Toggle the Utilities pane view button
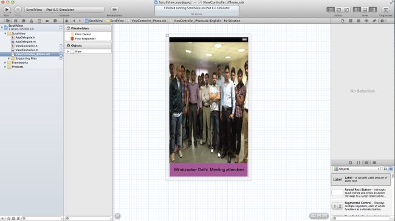Screen dimensions: 395x221 (x=373, y=10)
